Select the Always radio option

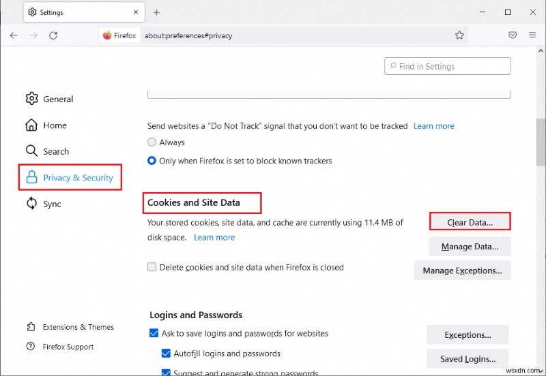[x=152, y=142]
